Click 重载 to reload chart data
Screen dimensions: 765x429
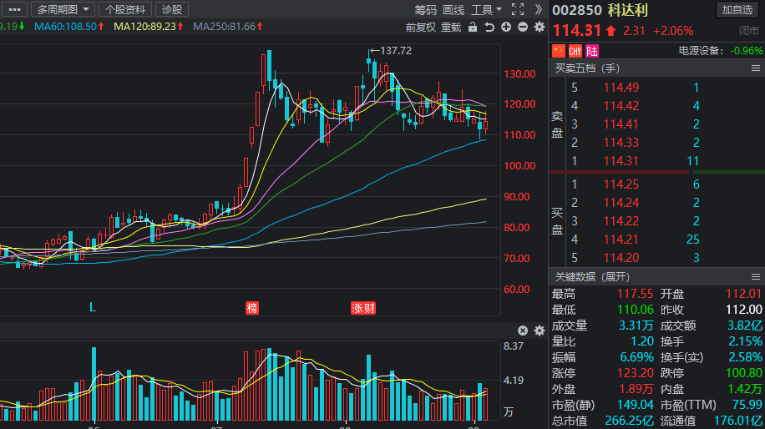pyautogui.click(x=451, y=28)
